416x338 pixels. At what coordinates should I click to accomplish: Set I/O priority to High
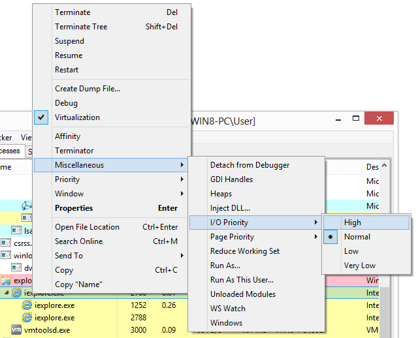(366, 222)
